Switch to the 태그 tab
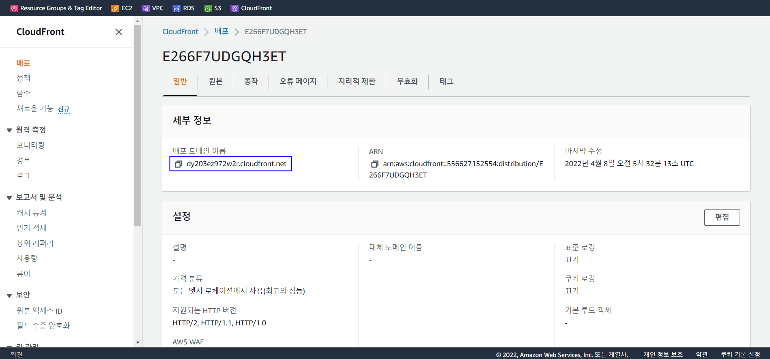The image size is (770, 359). point(446,81)
